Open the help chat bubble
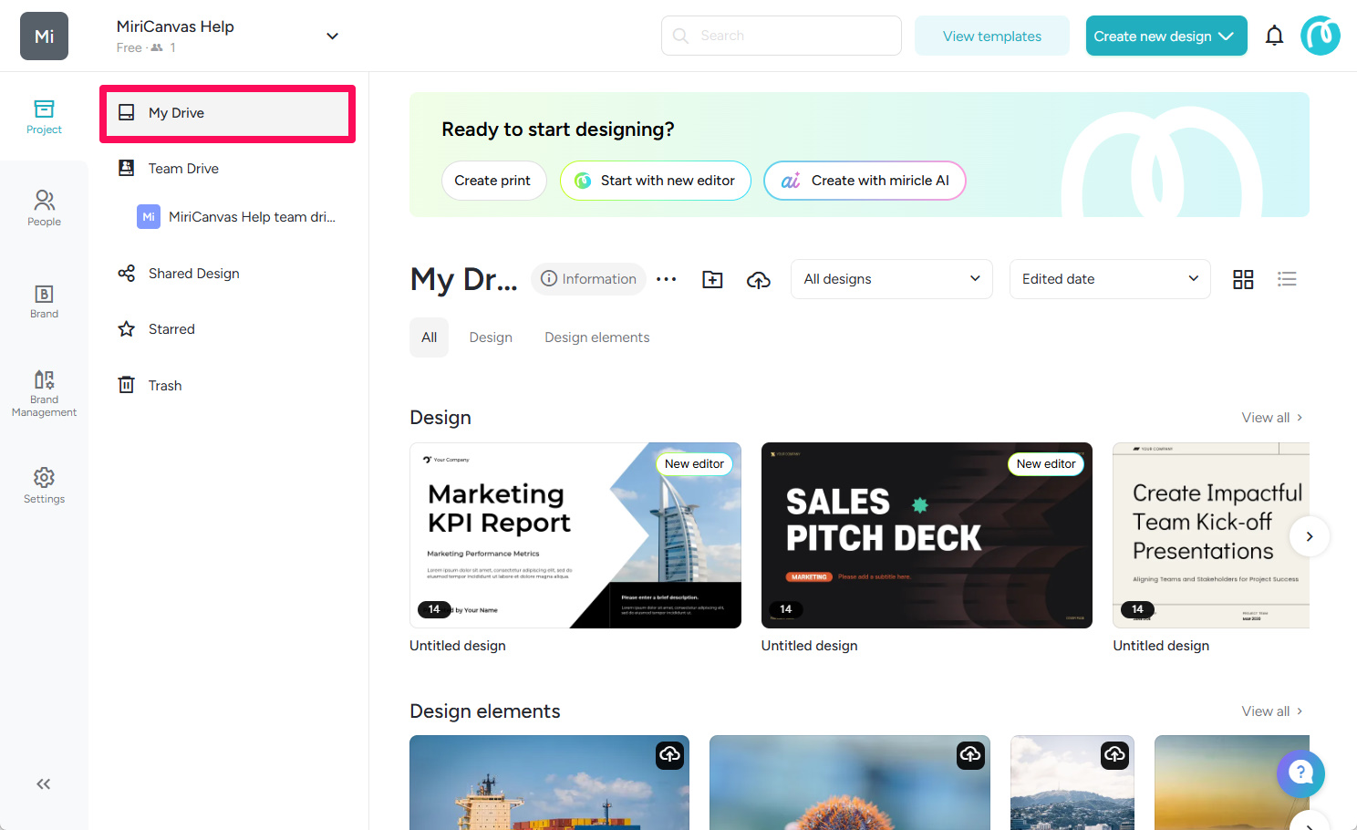This screenshot has height=830, width=1357. pos(1300,773)
